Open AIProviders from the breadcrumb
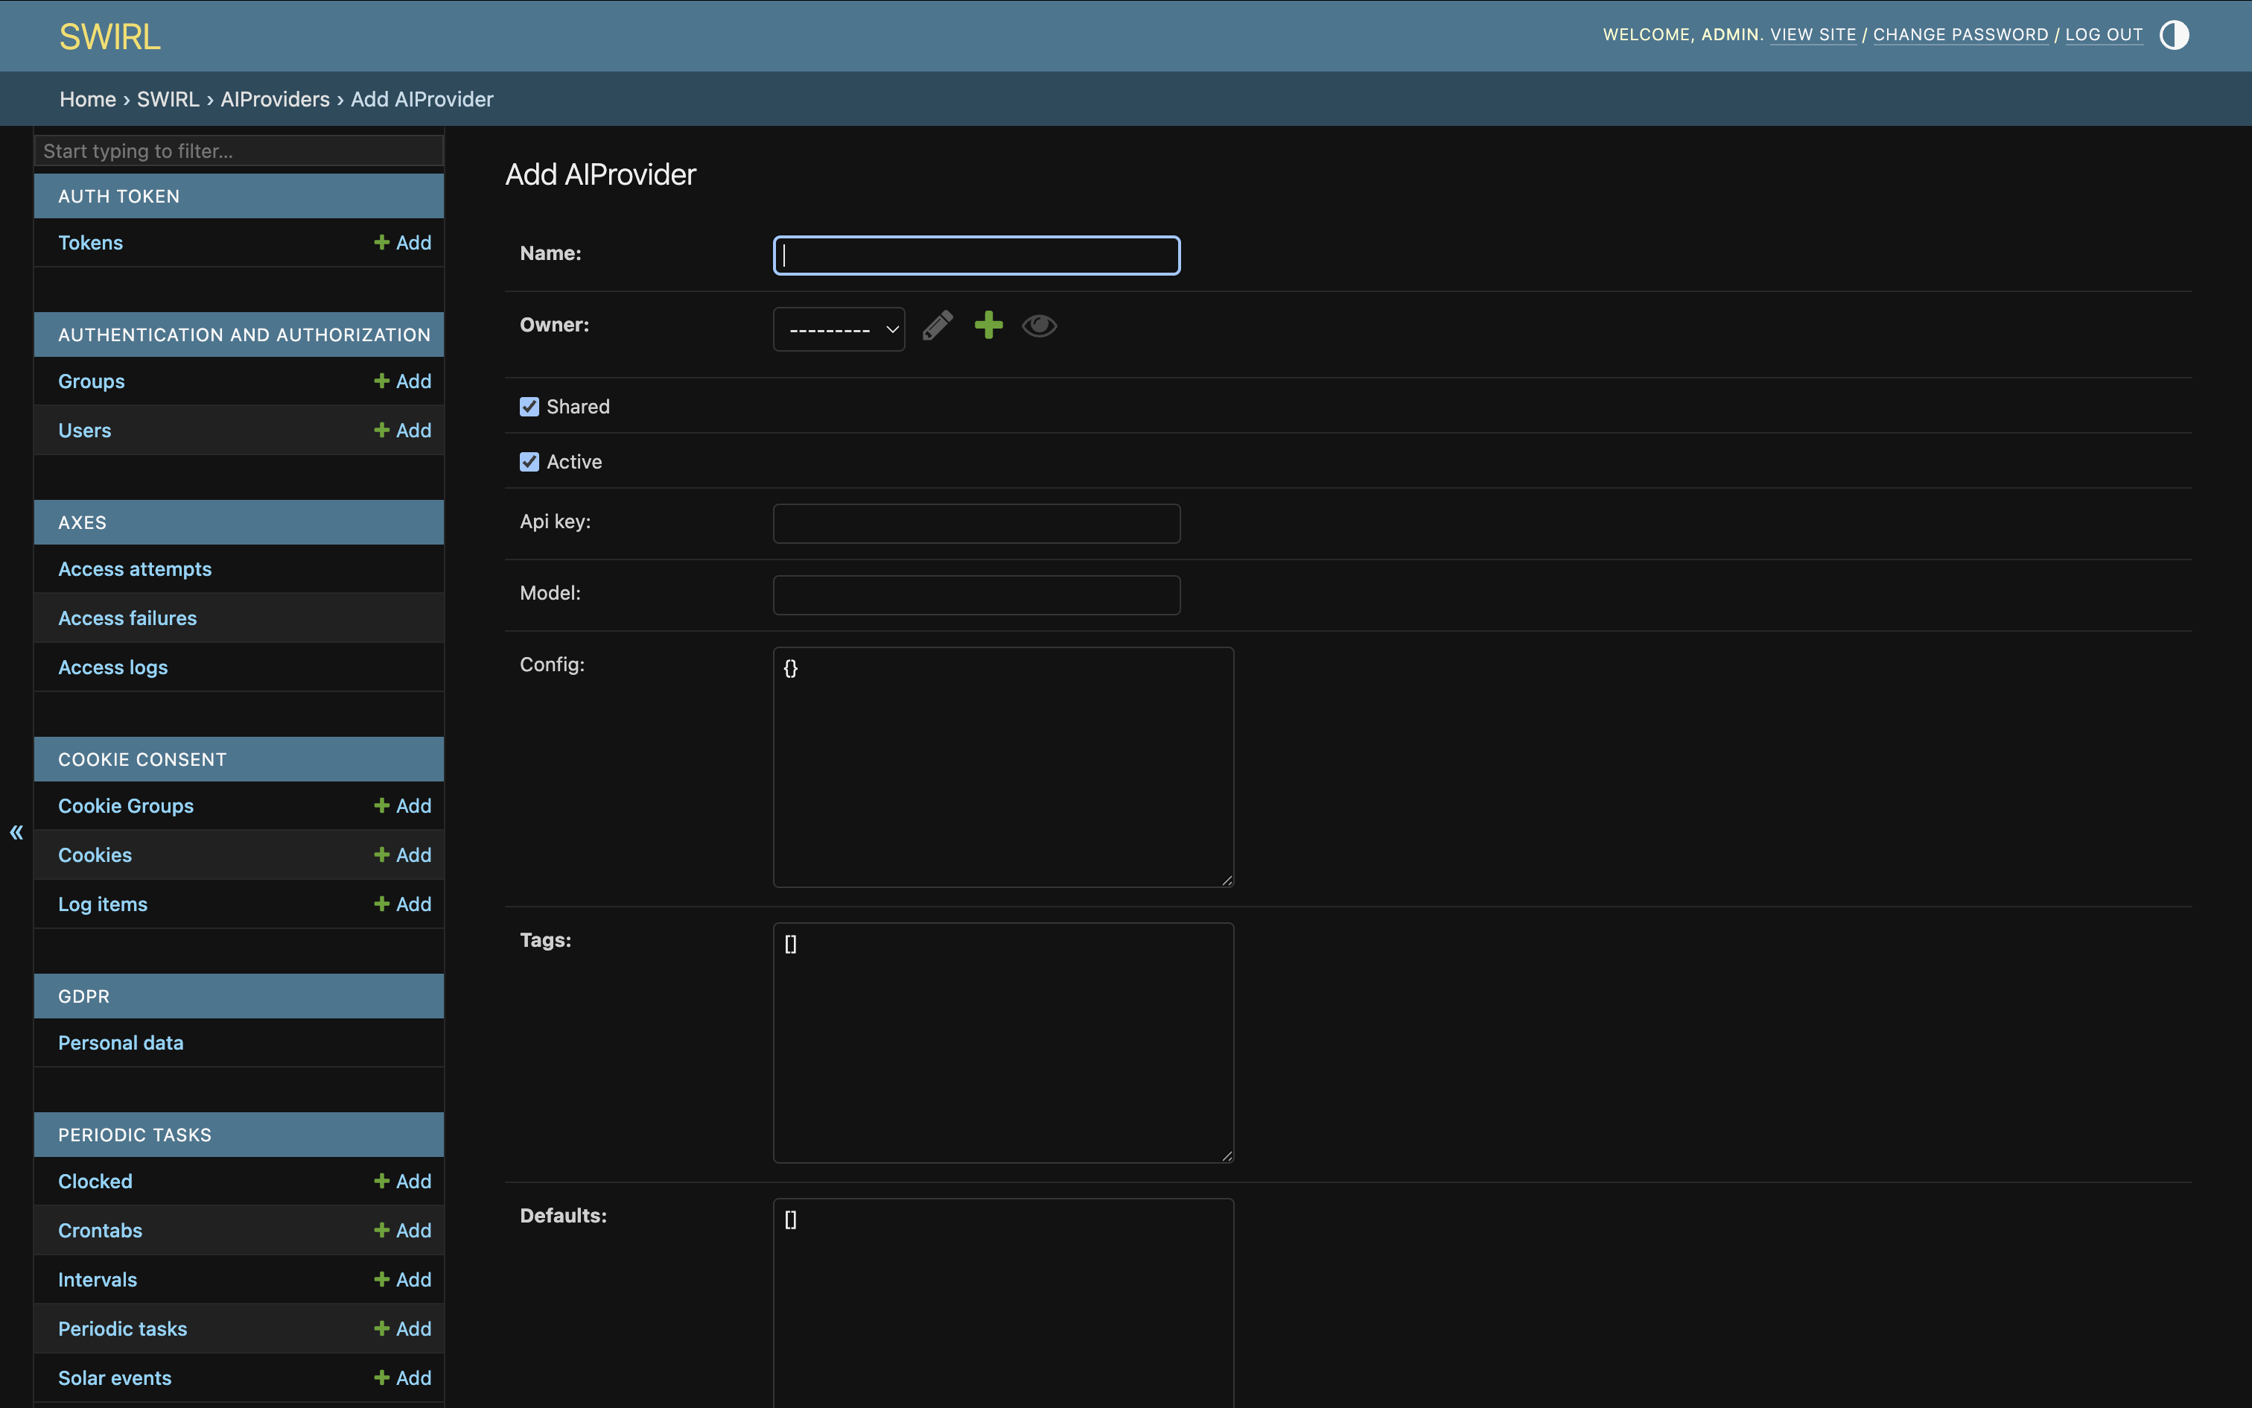The width and height of the screenshot is (2252, 1408). 276,98
